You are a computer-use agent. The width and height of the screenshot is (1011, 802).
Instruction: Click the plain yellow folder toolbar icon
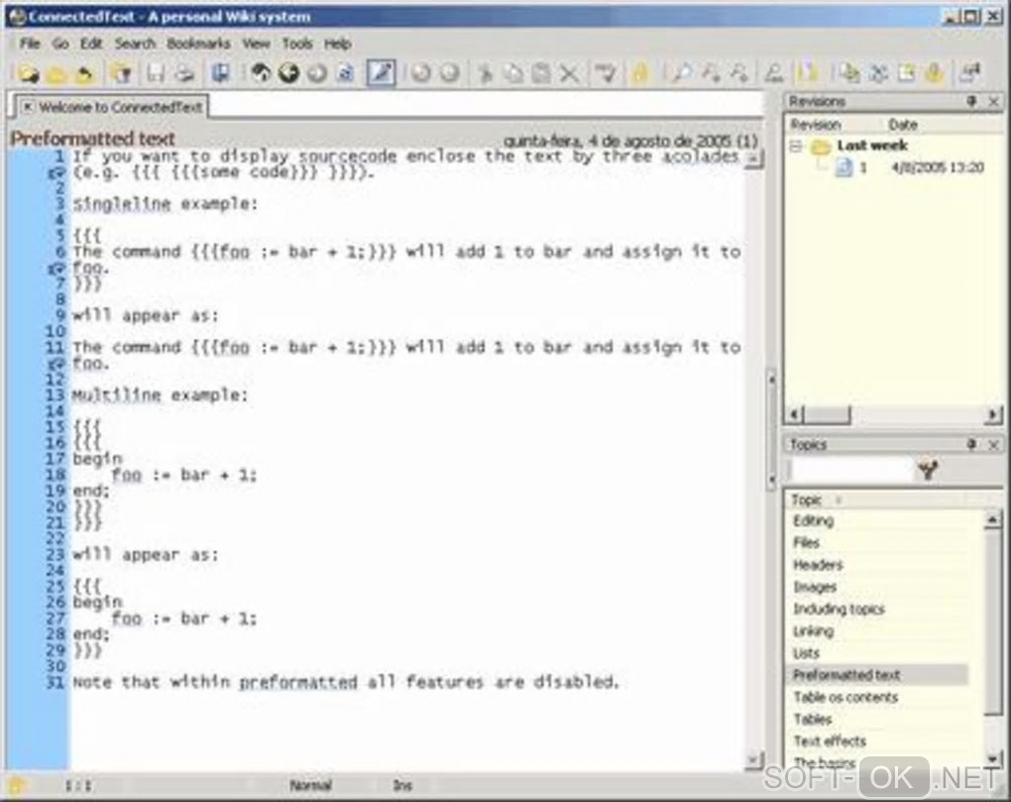coord(56,74)
